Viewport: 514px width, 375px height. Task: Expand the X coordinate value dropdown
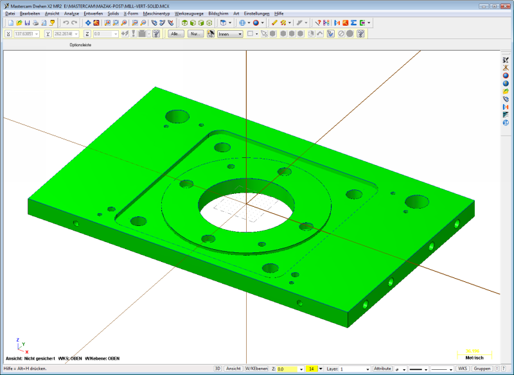(37, 34)
